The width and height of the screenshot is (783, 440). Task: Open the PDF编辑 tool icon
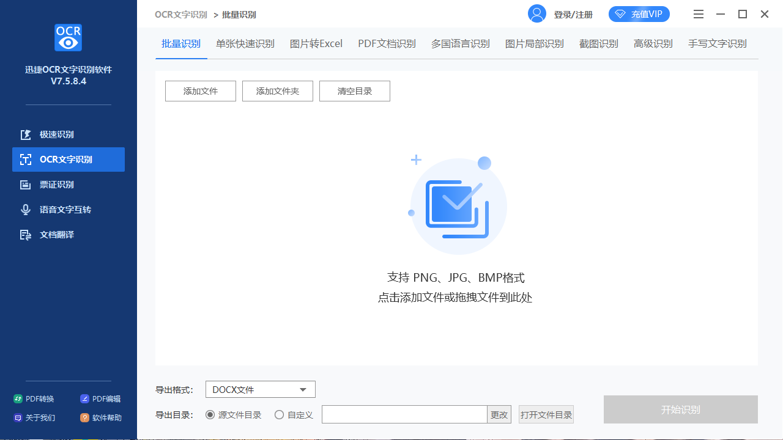[85, 399]
